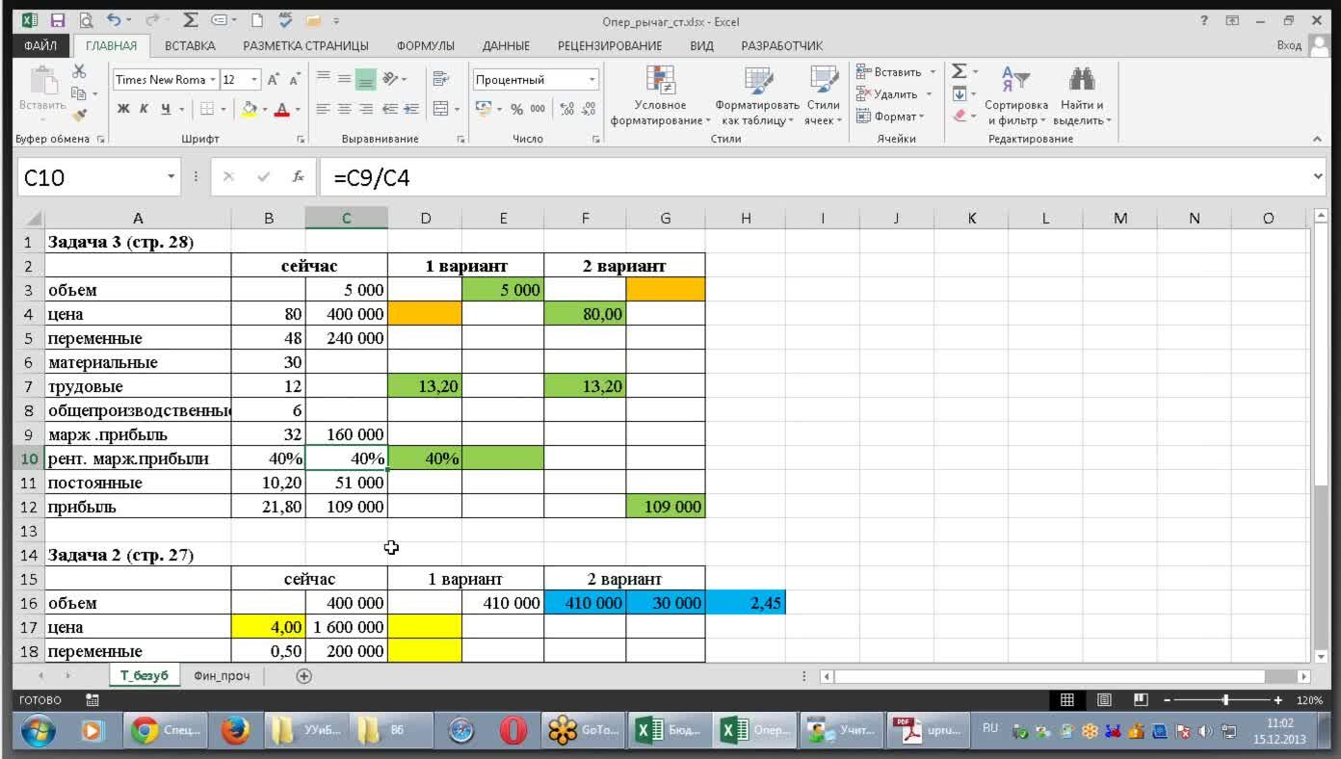
Task: Click the increase font size icon
Action: (x=274, y=80)
